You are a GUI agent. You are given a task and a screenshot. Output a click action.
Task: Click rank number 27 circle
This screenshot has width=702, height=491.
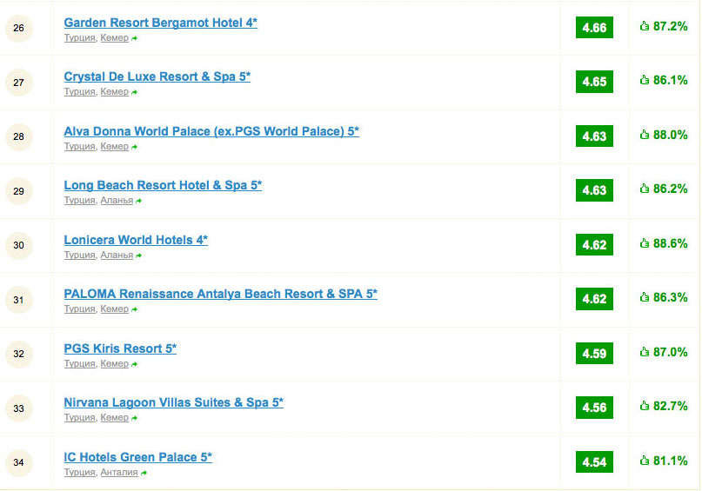click(19, 83)
